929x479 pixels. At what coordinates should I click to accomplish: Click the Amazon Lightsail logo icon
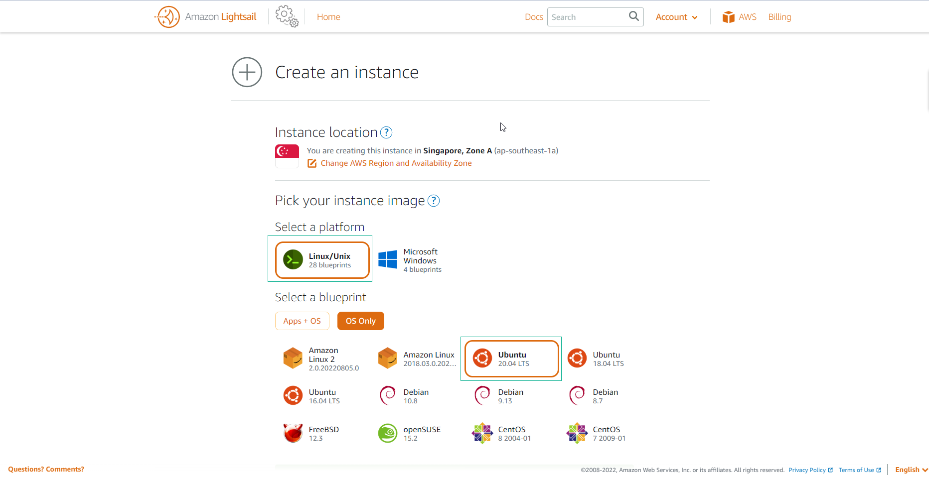(x=167, y=17)
